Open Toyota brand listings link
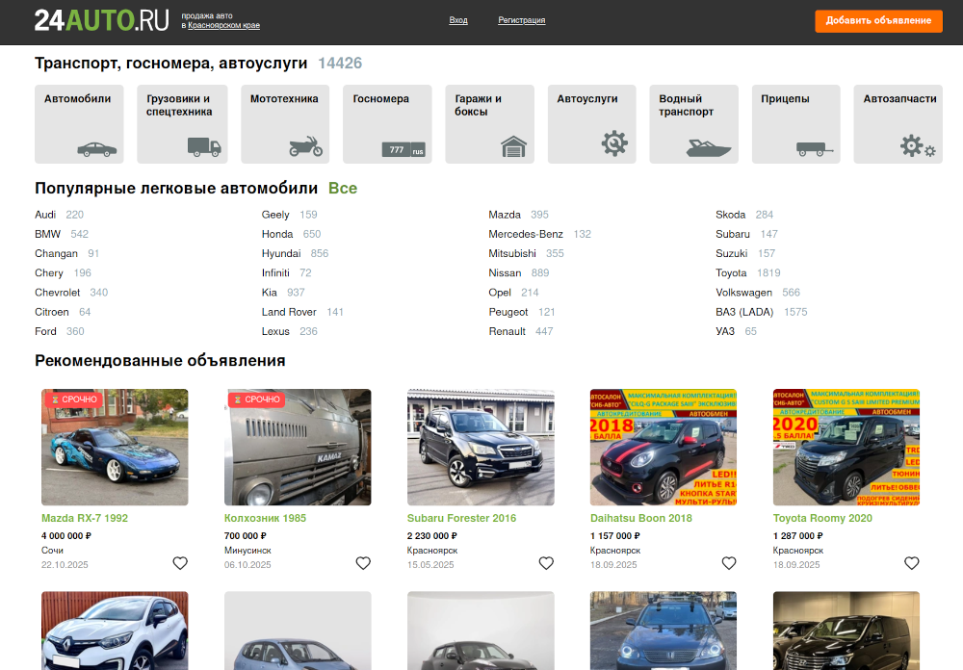The height and width of the screenshot is (670, 963). [x=731, y=273]
